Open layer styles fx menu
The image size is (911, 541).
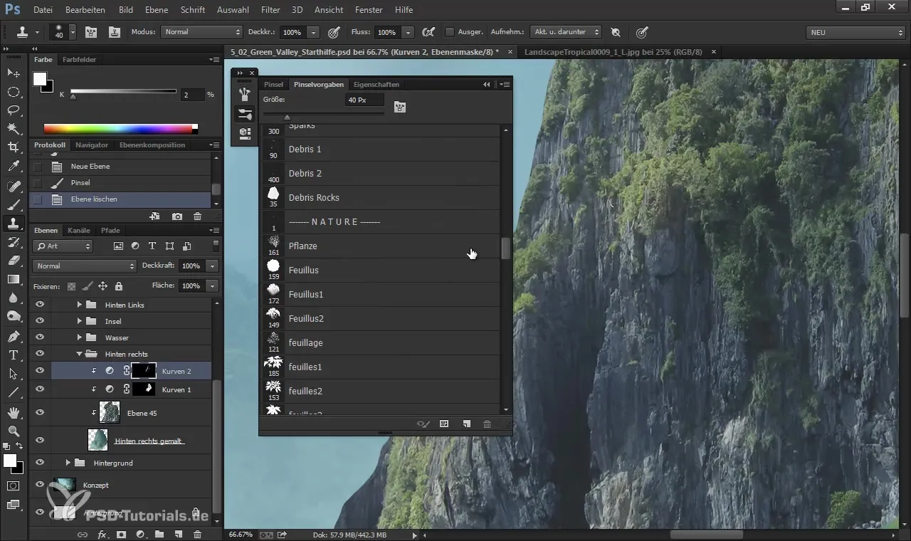[x=102, y=534]
